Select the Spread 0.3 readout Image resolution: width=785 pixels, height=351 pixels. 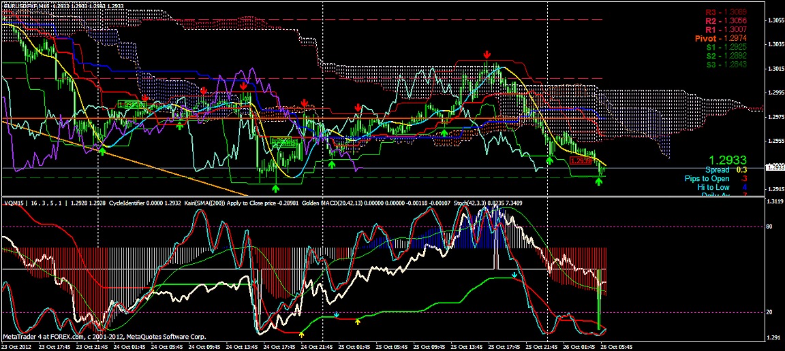[x=726, y=170]
